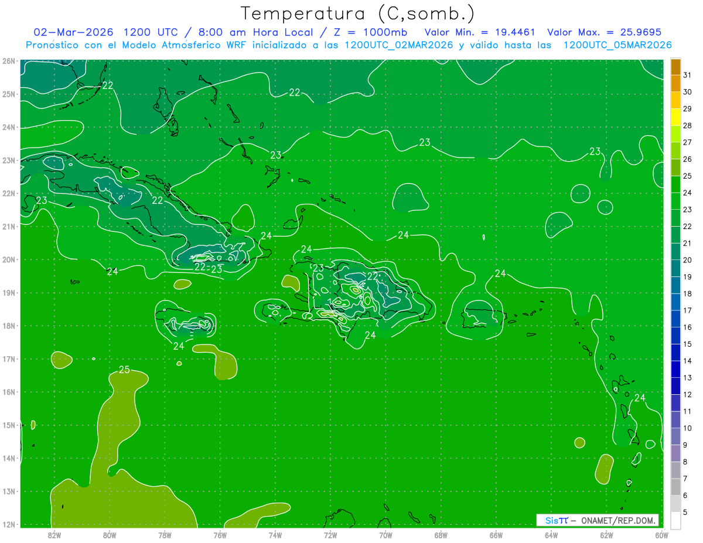
Task: Click the "76W" longitude axis label
Action: coord(220,535)
